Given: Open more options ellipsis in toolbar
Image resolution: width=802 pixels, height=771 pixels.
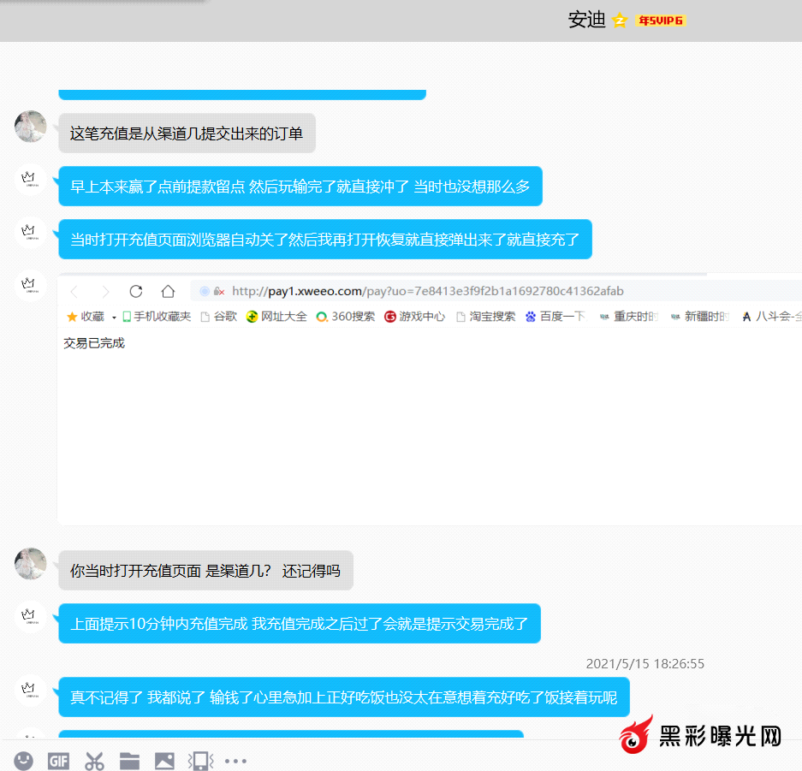Looking at the screenshot, I should 235,760.
